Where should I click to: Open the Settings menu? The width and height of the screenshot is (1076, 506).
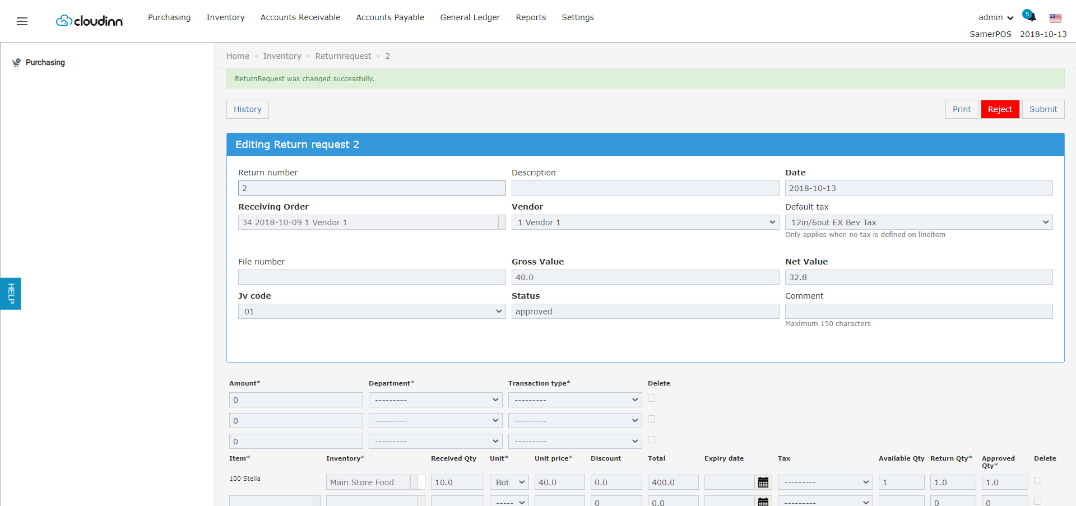578,17
